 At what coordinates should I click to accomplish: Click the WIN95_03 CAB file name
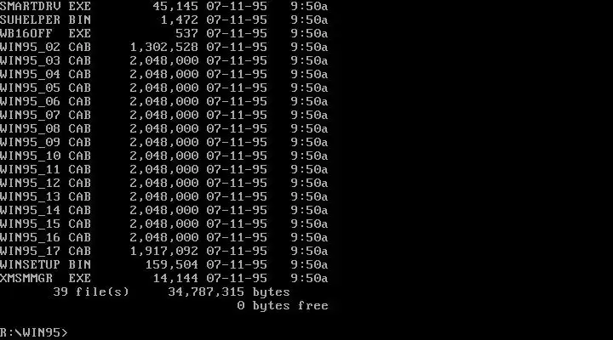(45, 61)
